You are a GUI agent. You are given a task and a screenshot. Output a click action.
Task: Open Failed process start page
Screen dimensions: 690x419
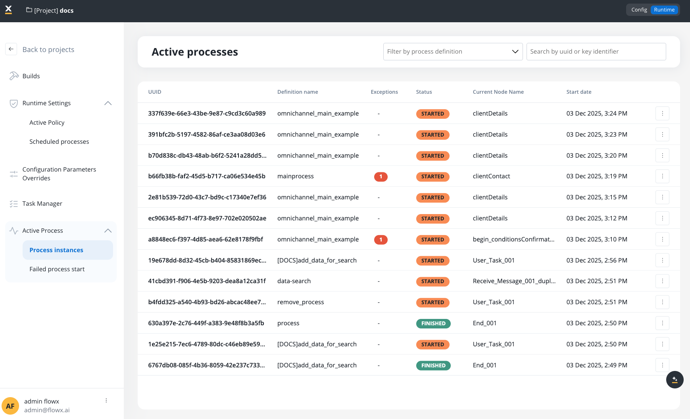pyautogui.click(x=57, y=269)
